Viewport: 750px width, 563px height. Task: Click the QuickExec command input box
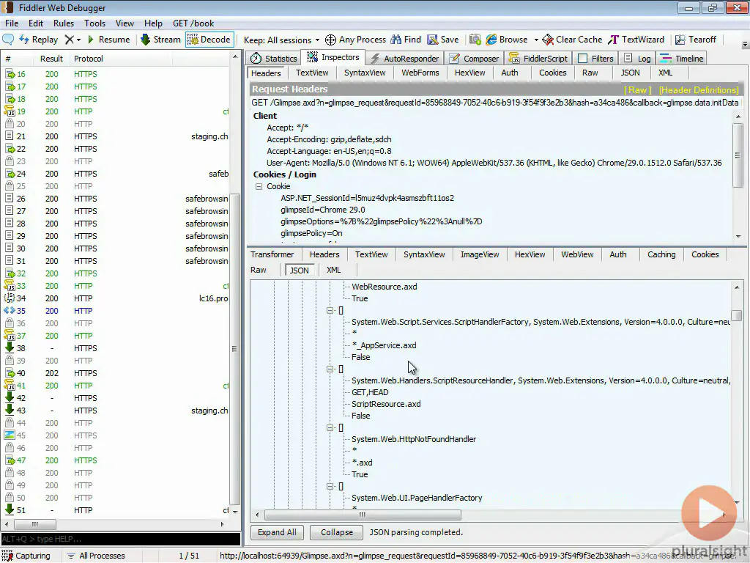coord(121,539)
